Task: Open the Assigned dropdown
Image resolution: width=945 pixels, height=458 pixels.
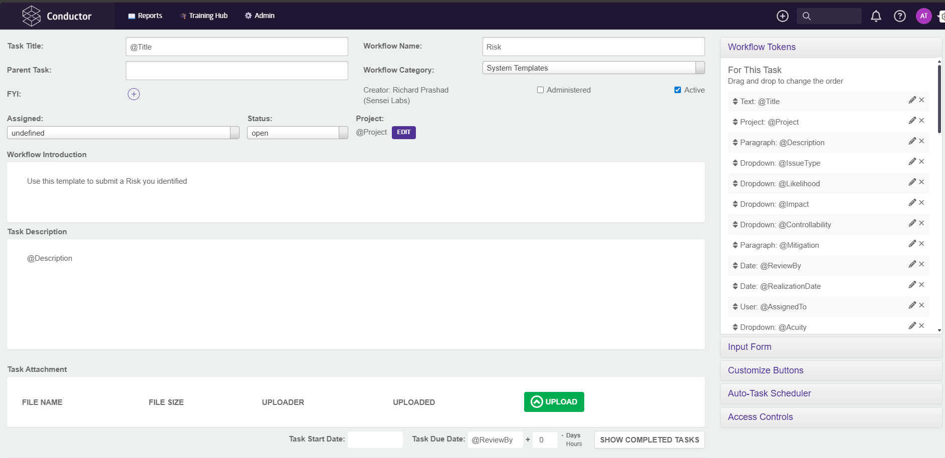Action: (x=123, y=133)
